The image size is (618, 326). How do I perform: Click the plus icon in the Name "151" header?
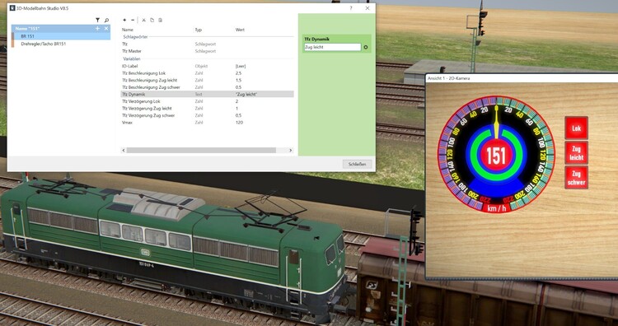[x=98, y=29]
